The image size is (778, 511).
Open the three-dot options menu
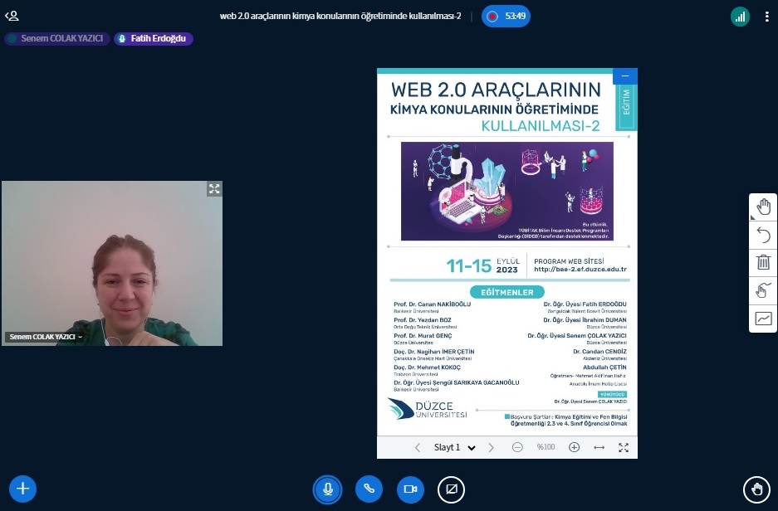click(x=766, y=16)
